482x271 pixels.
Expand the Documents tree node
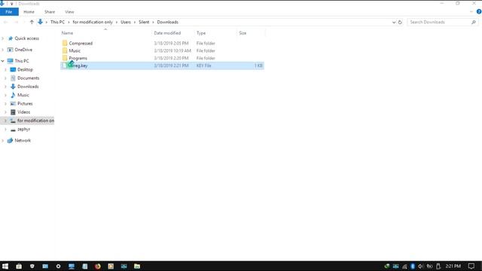5,78
